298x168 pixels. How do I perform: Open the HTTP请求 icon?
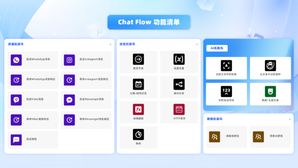[x=179, y=109]
